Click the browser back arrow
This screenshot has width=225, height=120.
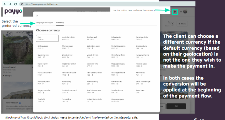point(4,4)
